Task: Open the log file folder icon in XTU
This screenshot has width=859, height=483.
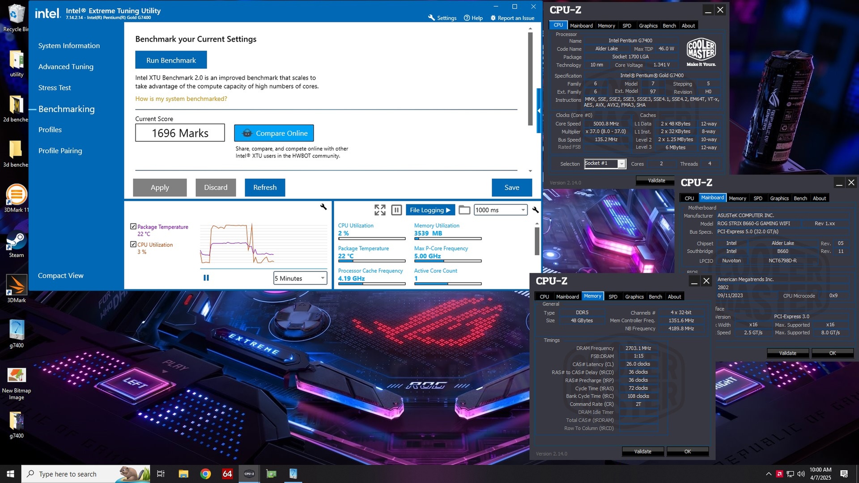Action: (464, 210)
